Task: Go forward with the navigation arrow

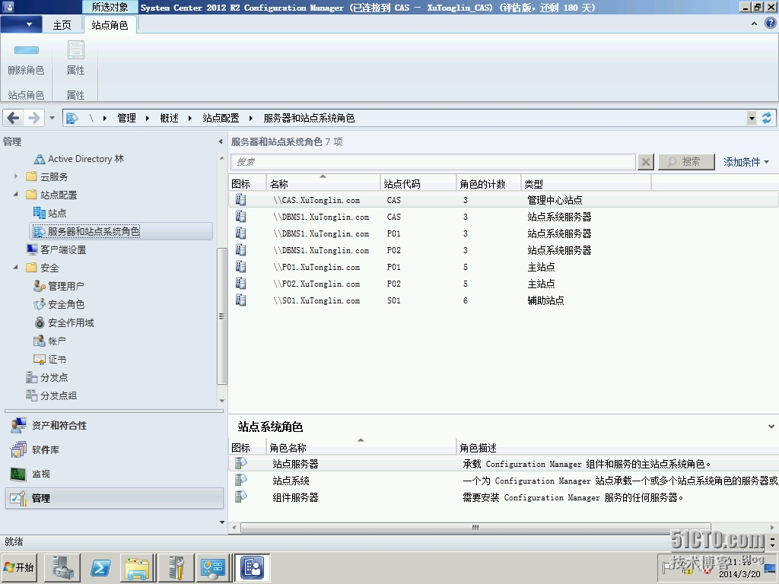Action: tap(33, 118)
